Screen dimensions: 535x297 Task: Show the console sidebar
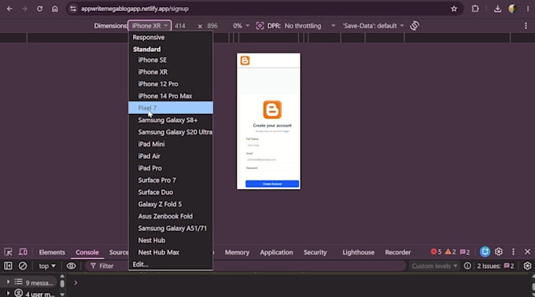(x=8, y=266)
